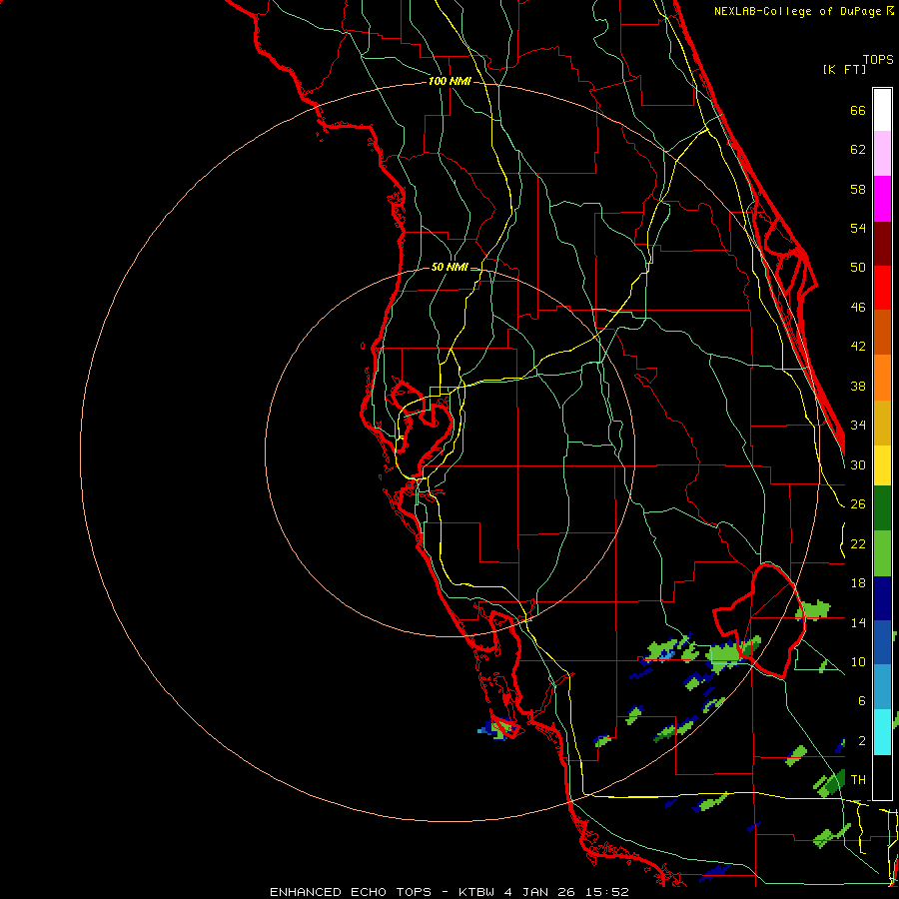
Task: Select the dark green legend swatch
Action: coord(882,508)
